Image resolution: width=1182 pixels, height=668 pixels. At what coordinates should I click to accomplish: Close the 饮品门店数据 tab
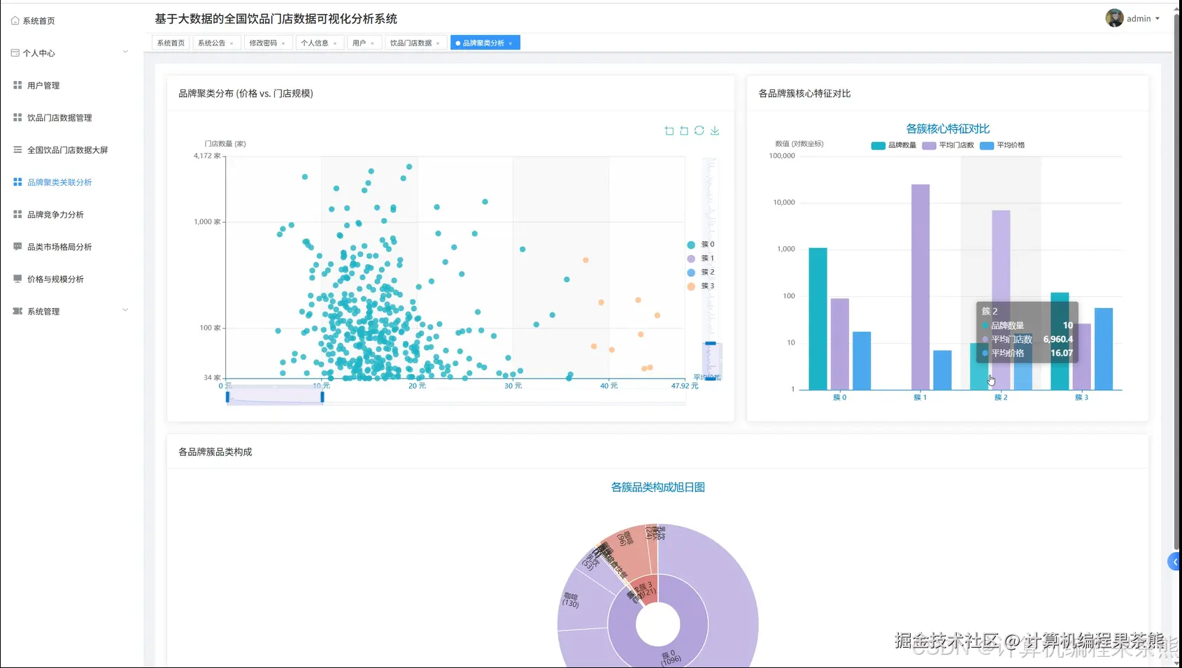click(x=438, y=43)
